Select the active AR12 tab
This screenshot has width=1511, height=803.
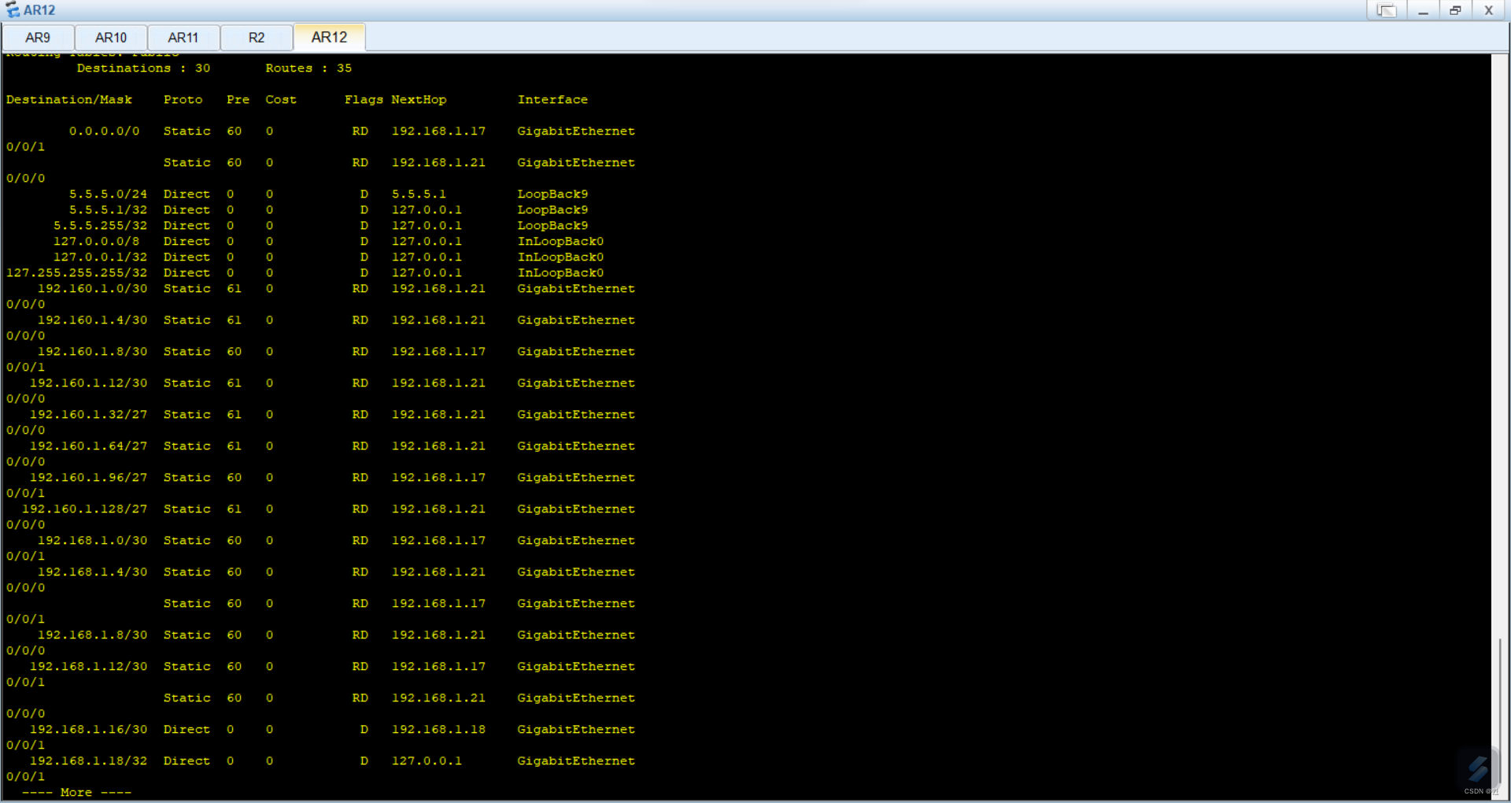click(329, 37)
